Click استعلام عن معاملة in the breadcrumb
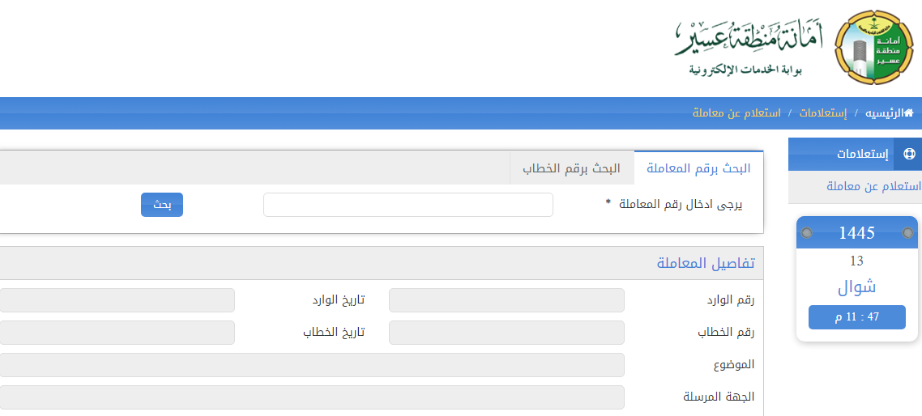 click(736, 113)
